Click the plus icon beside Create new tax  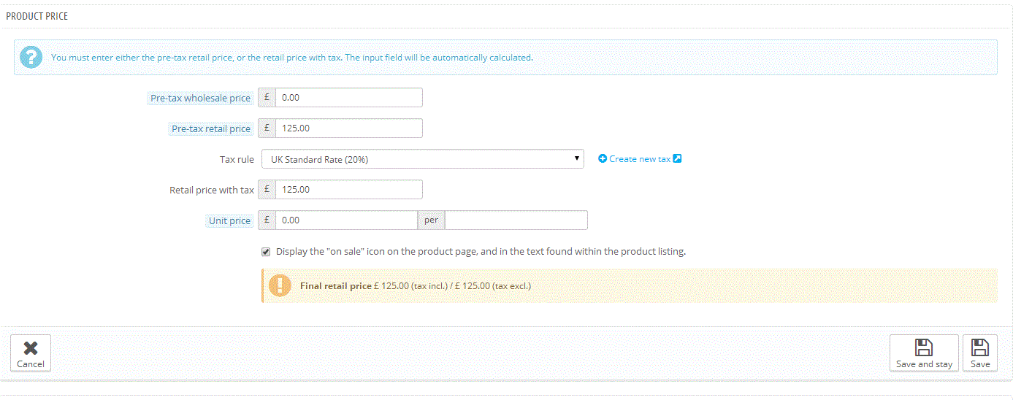(603, 158)
